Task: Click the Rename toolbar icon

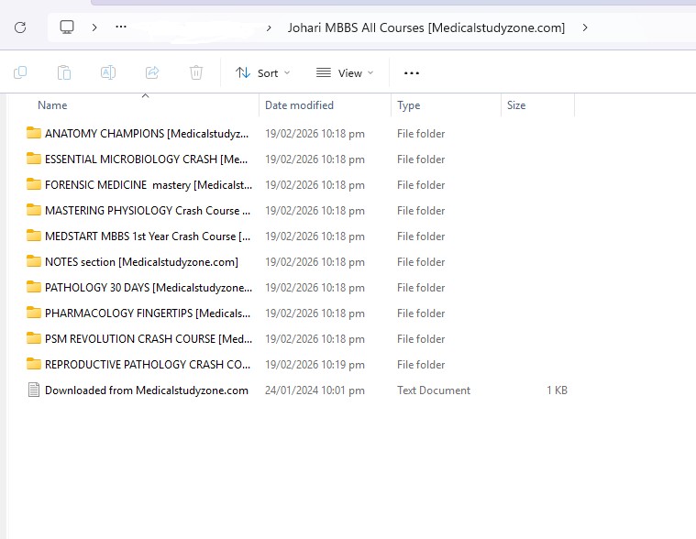Action: click(x=108, y=72)
